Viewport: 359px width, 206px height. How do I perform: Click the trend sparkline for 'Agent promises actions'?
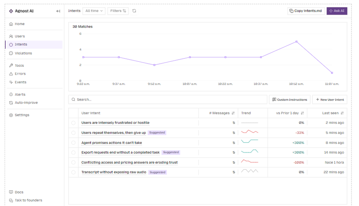250,141
